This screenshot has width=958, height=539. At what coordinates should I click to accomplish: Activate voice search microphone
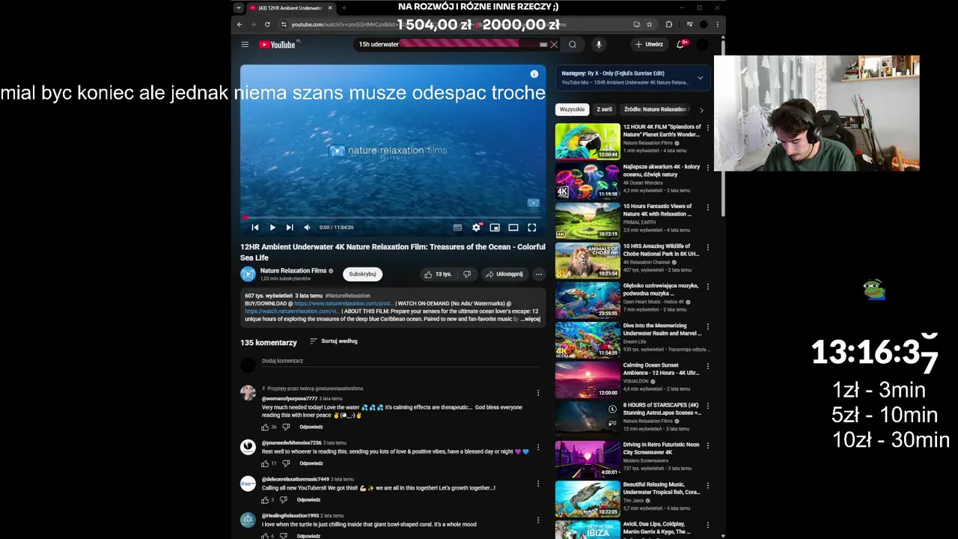point(599,44)
